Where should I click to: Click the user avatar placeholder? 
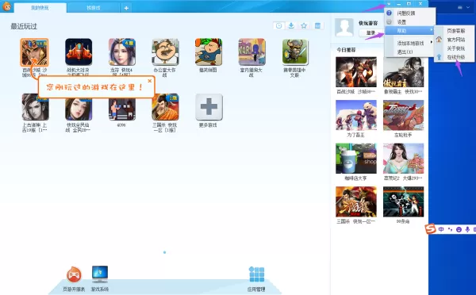[x=344, y=28]
